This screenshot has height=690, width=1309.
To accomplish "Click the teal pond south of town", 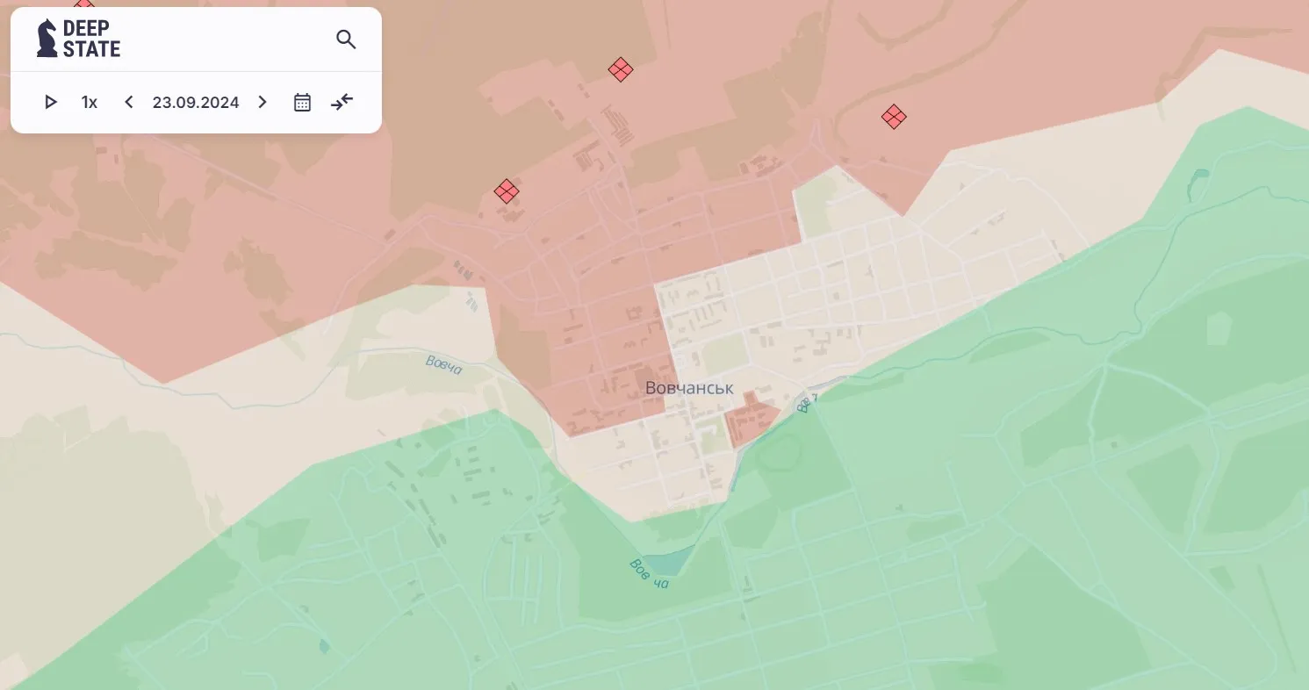I will (x=668, y=562).
